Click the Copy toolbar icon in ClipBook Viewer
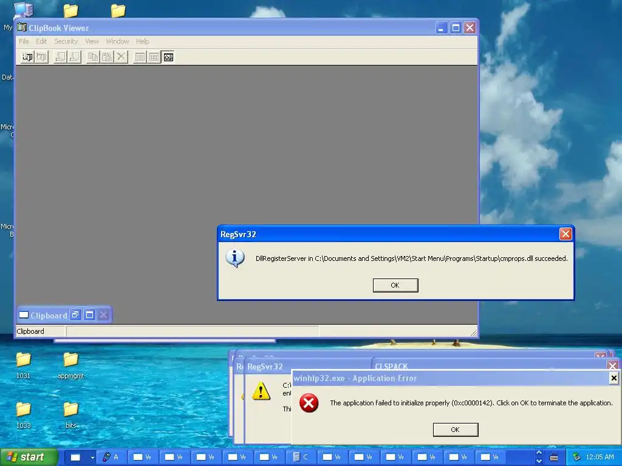622x466 pixels. click(93, 57)
